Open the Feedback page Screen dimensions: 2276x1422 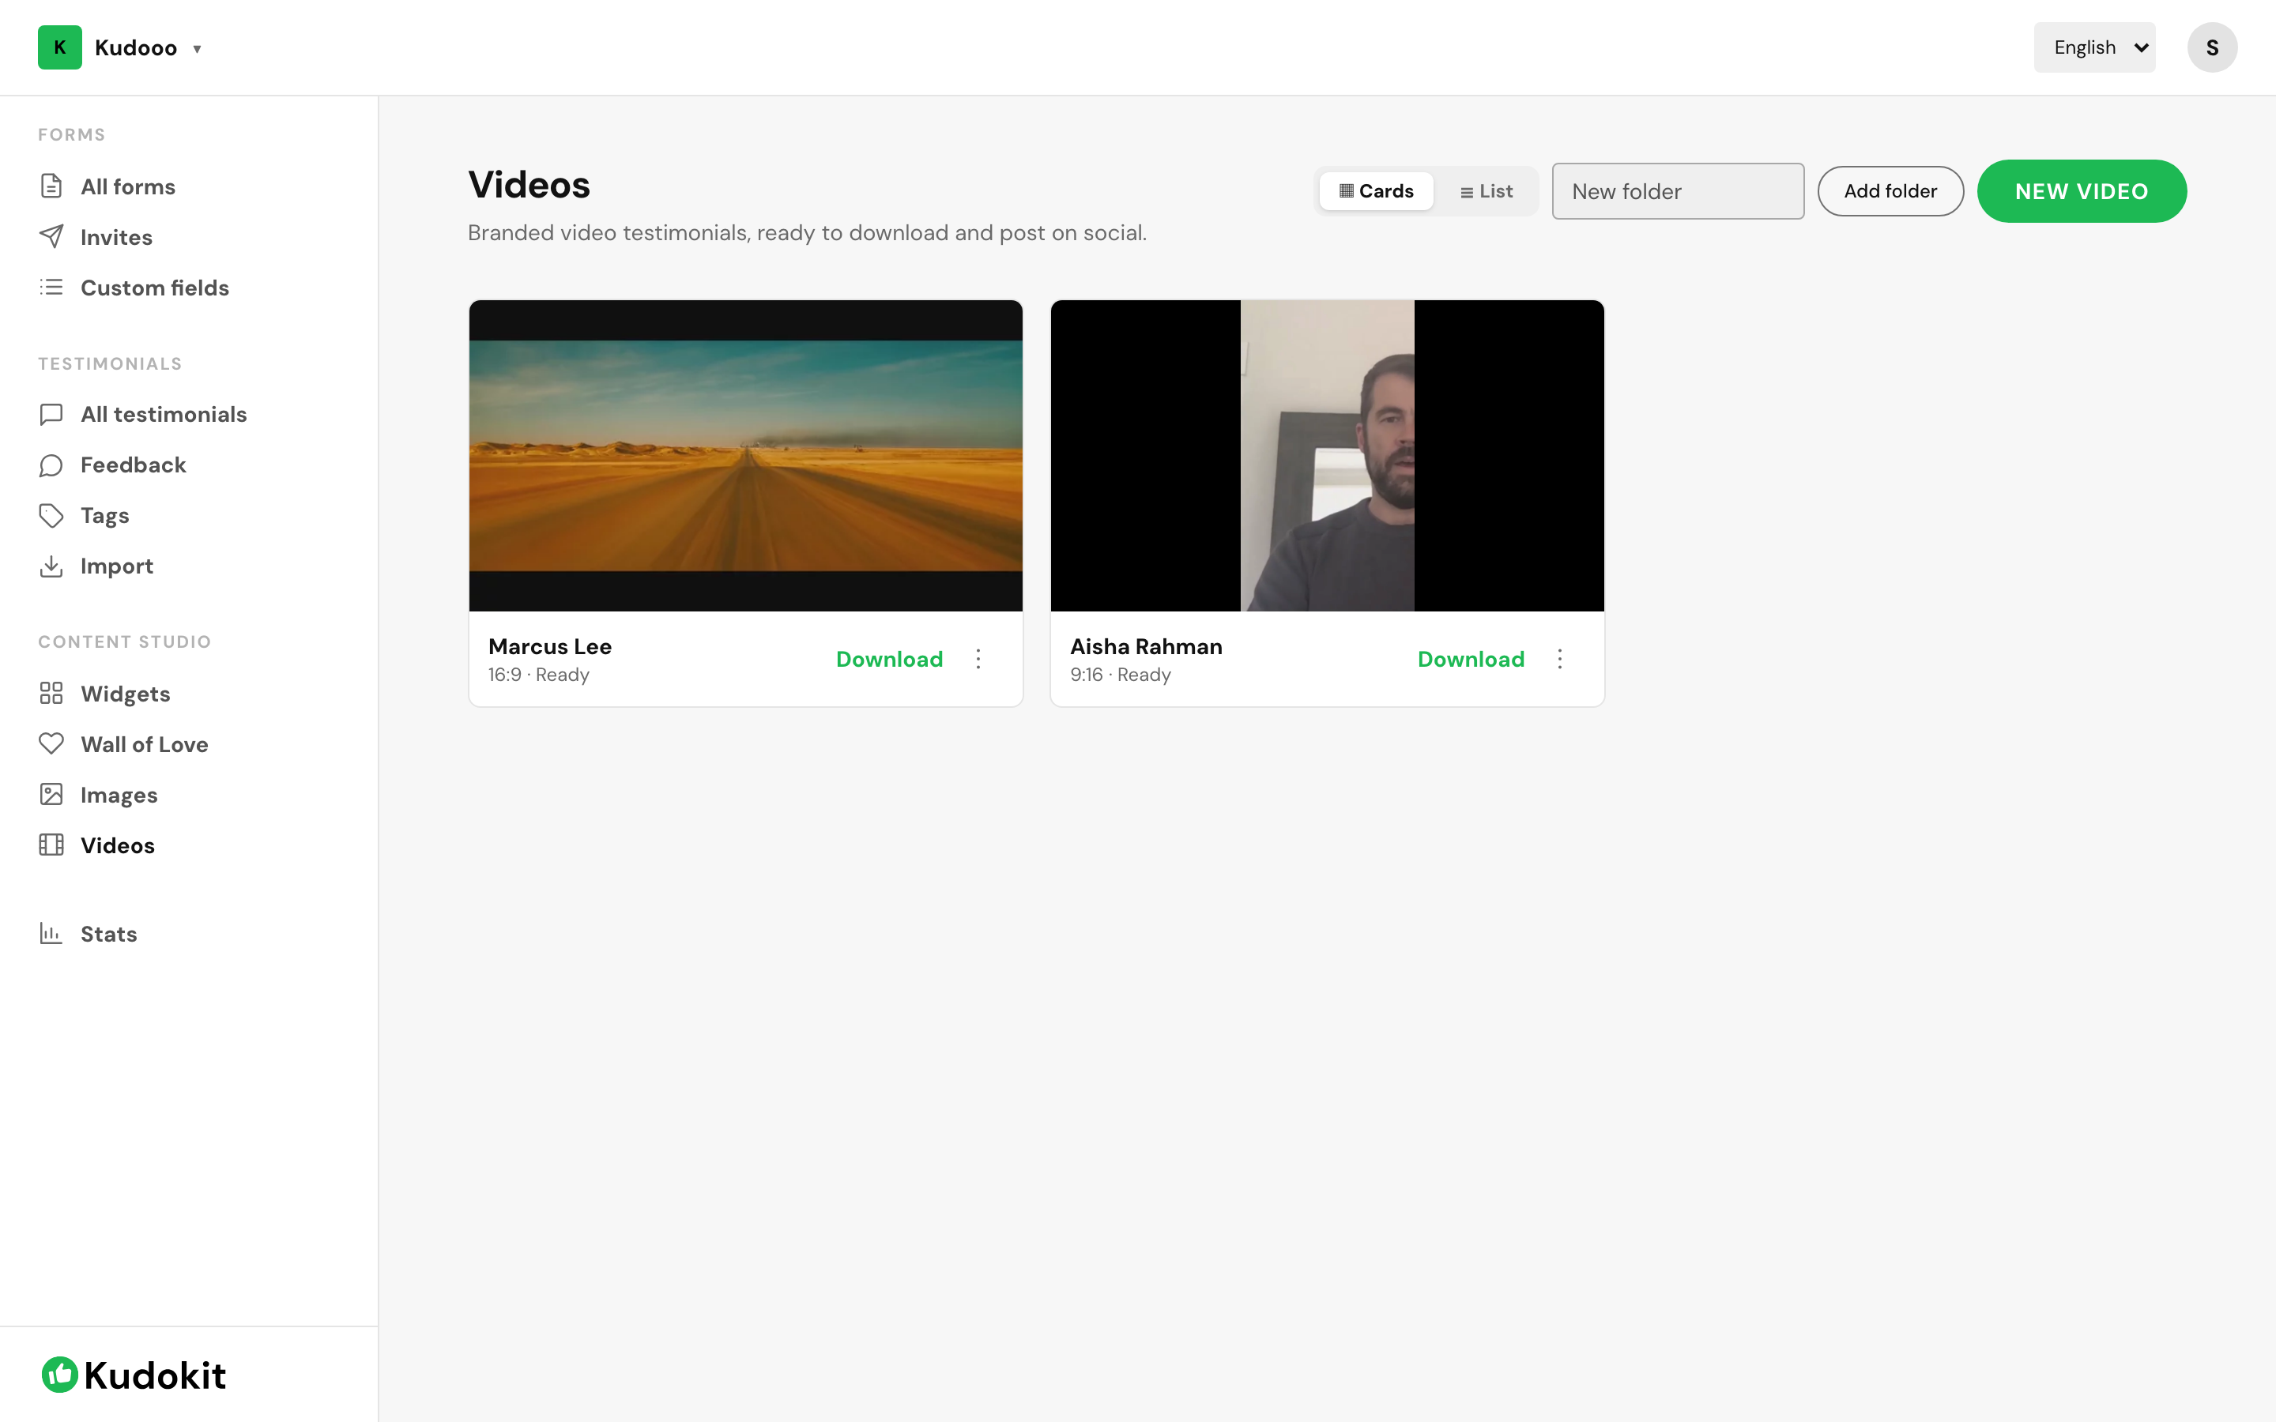134,465
